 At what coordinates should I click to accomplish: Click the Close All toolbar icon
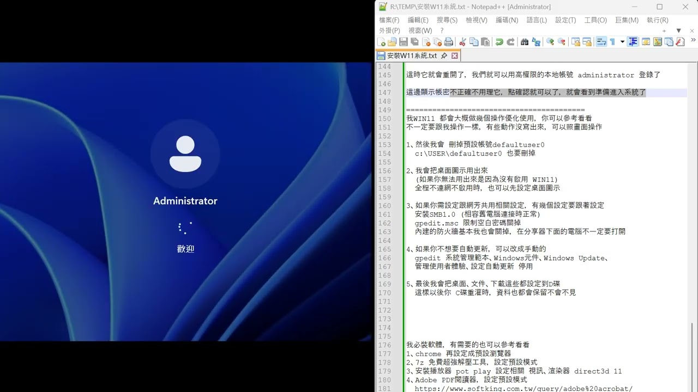(x=437, y=42)
